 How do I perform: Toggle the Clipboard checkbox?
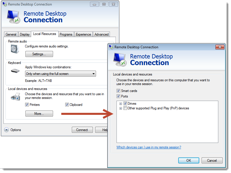pos(67,105)
